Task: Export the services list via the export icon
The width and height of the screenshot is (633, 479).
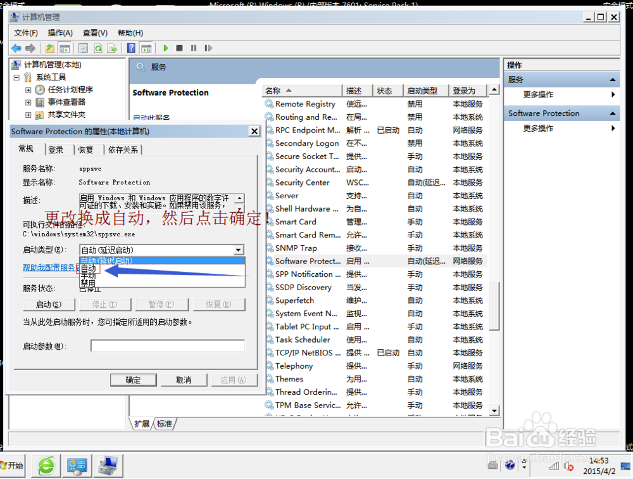Action: 113,48
